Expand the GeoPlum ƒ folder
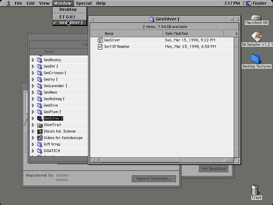Viewport: 273px width, 205px height. tap(33, 112)
